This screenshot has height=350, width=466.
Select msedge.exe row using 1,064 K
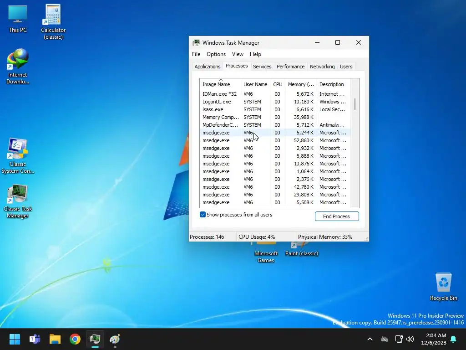[275, 171]
